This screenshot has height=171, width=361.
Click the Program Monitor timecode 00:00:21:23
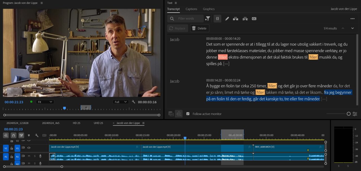pyautogui.click(x=14, y=102)
